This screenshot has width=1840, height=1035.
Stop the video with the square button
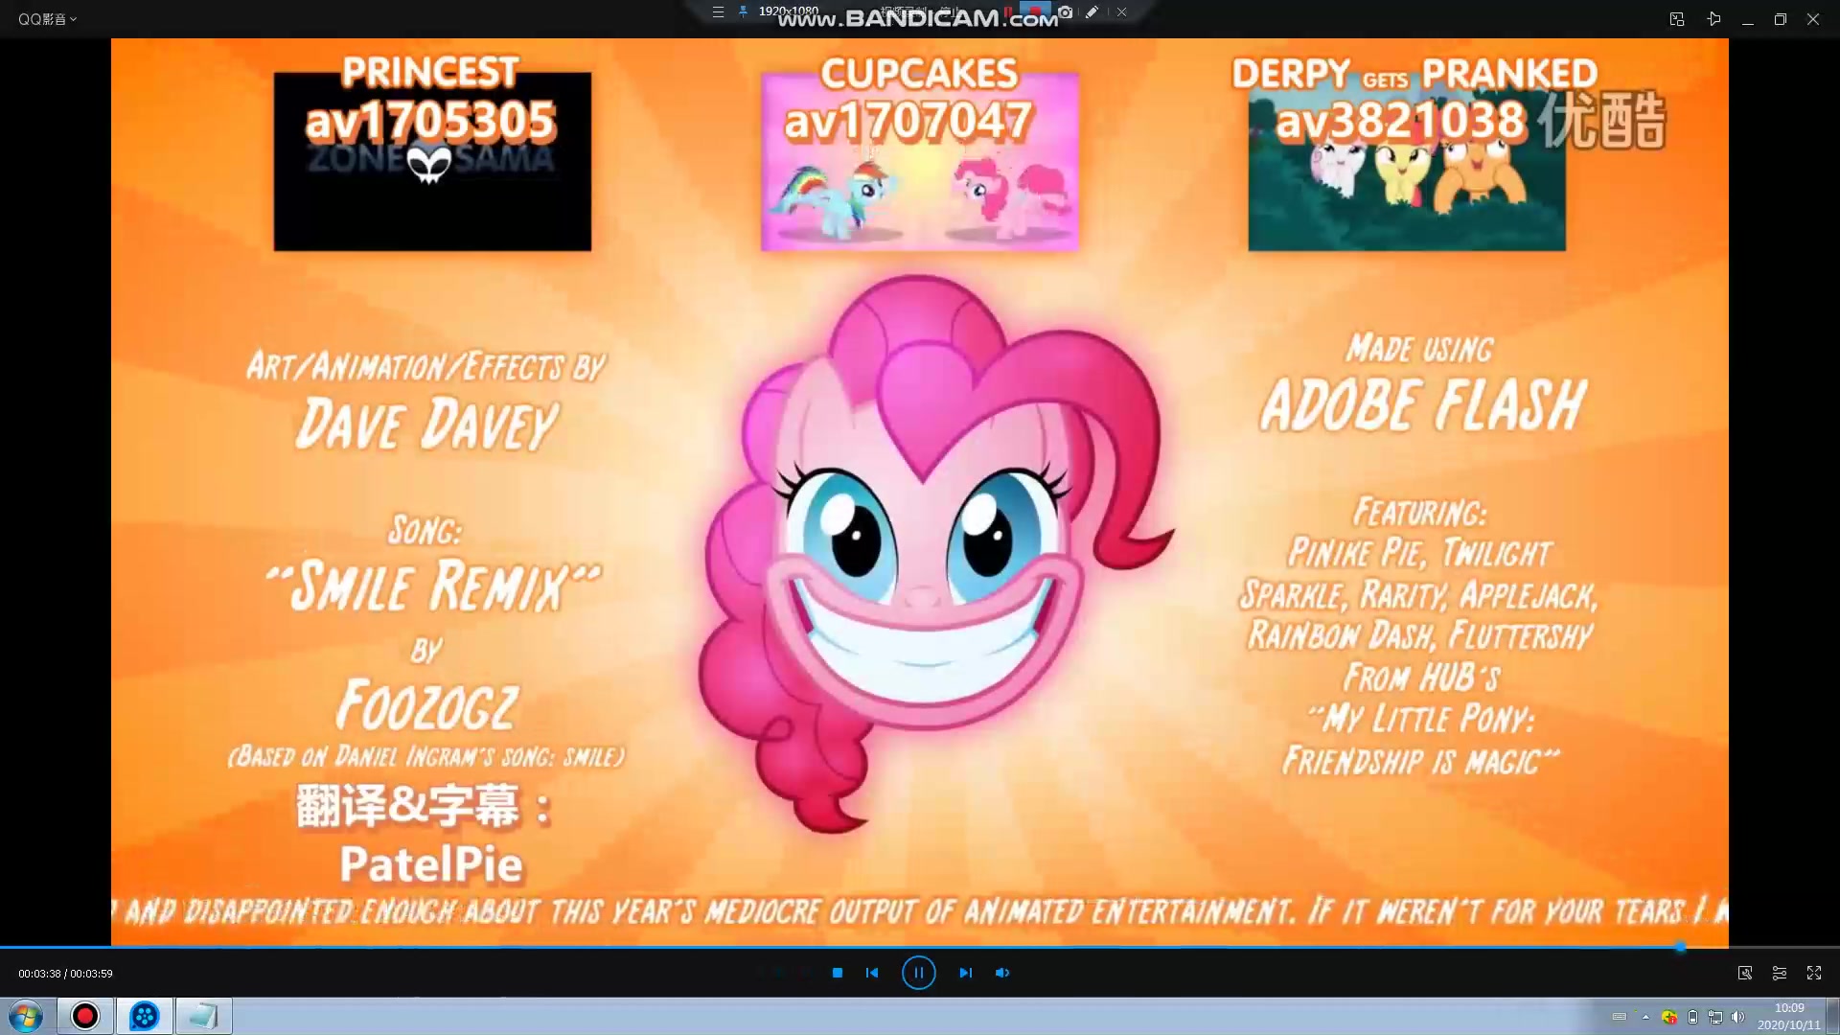click(838, 973)
